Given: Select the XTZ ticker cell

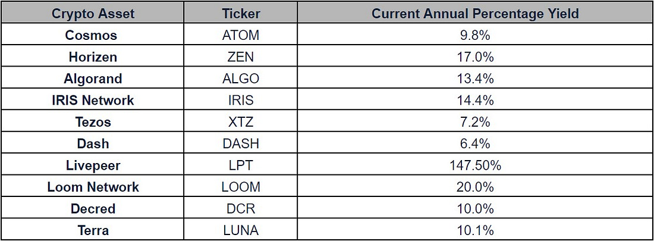Looking at the screenshot, I should 241,122.
